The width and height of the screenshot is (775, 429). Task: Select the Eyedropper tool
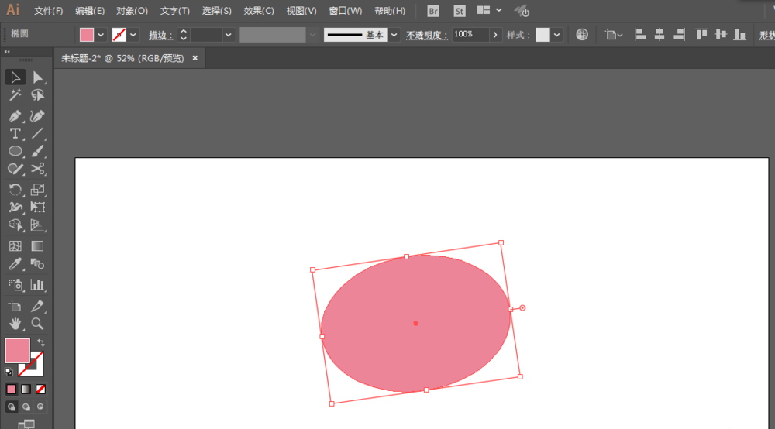[x=15, y=263]
